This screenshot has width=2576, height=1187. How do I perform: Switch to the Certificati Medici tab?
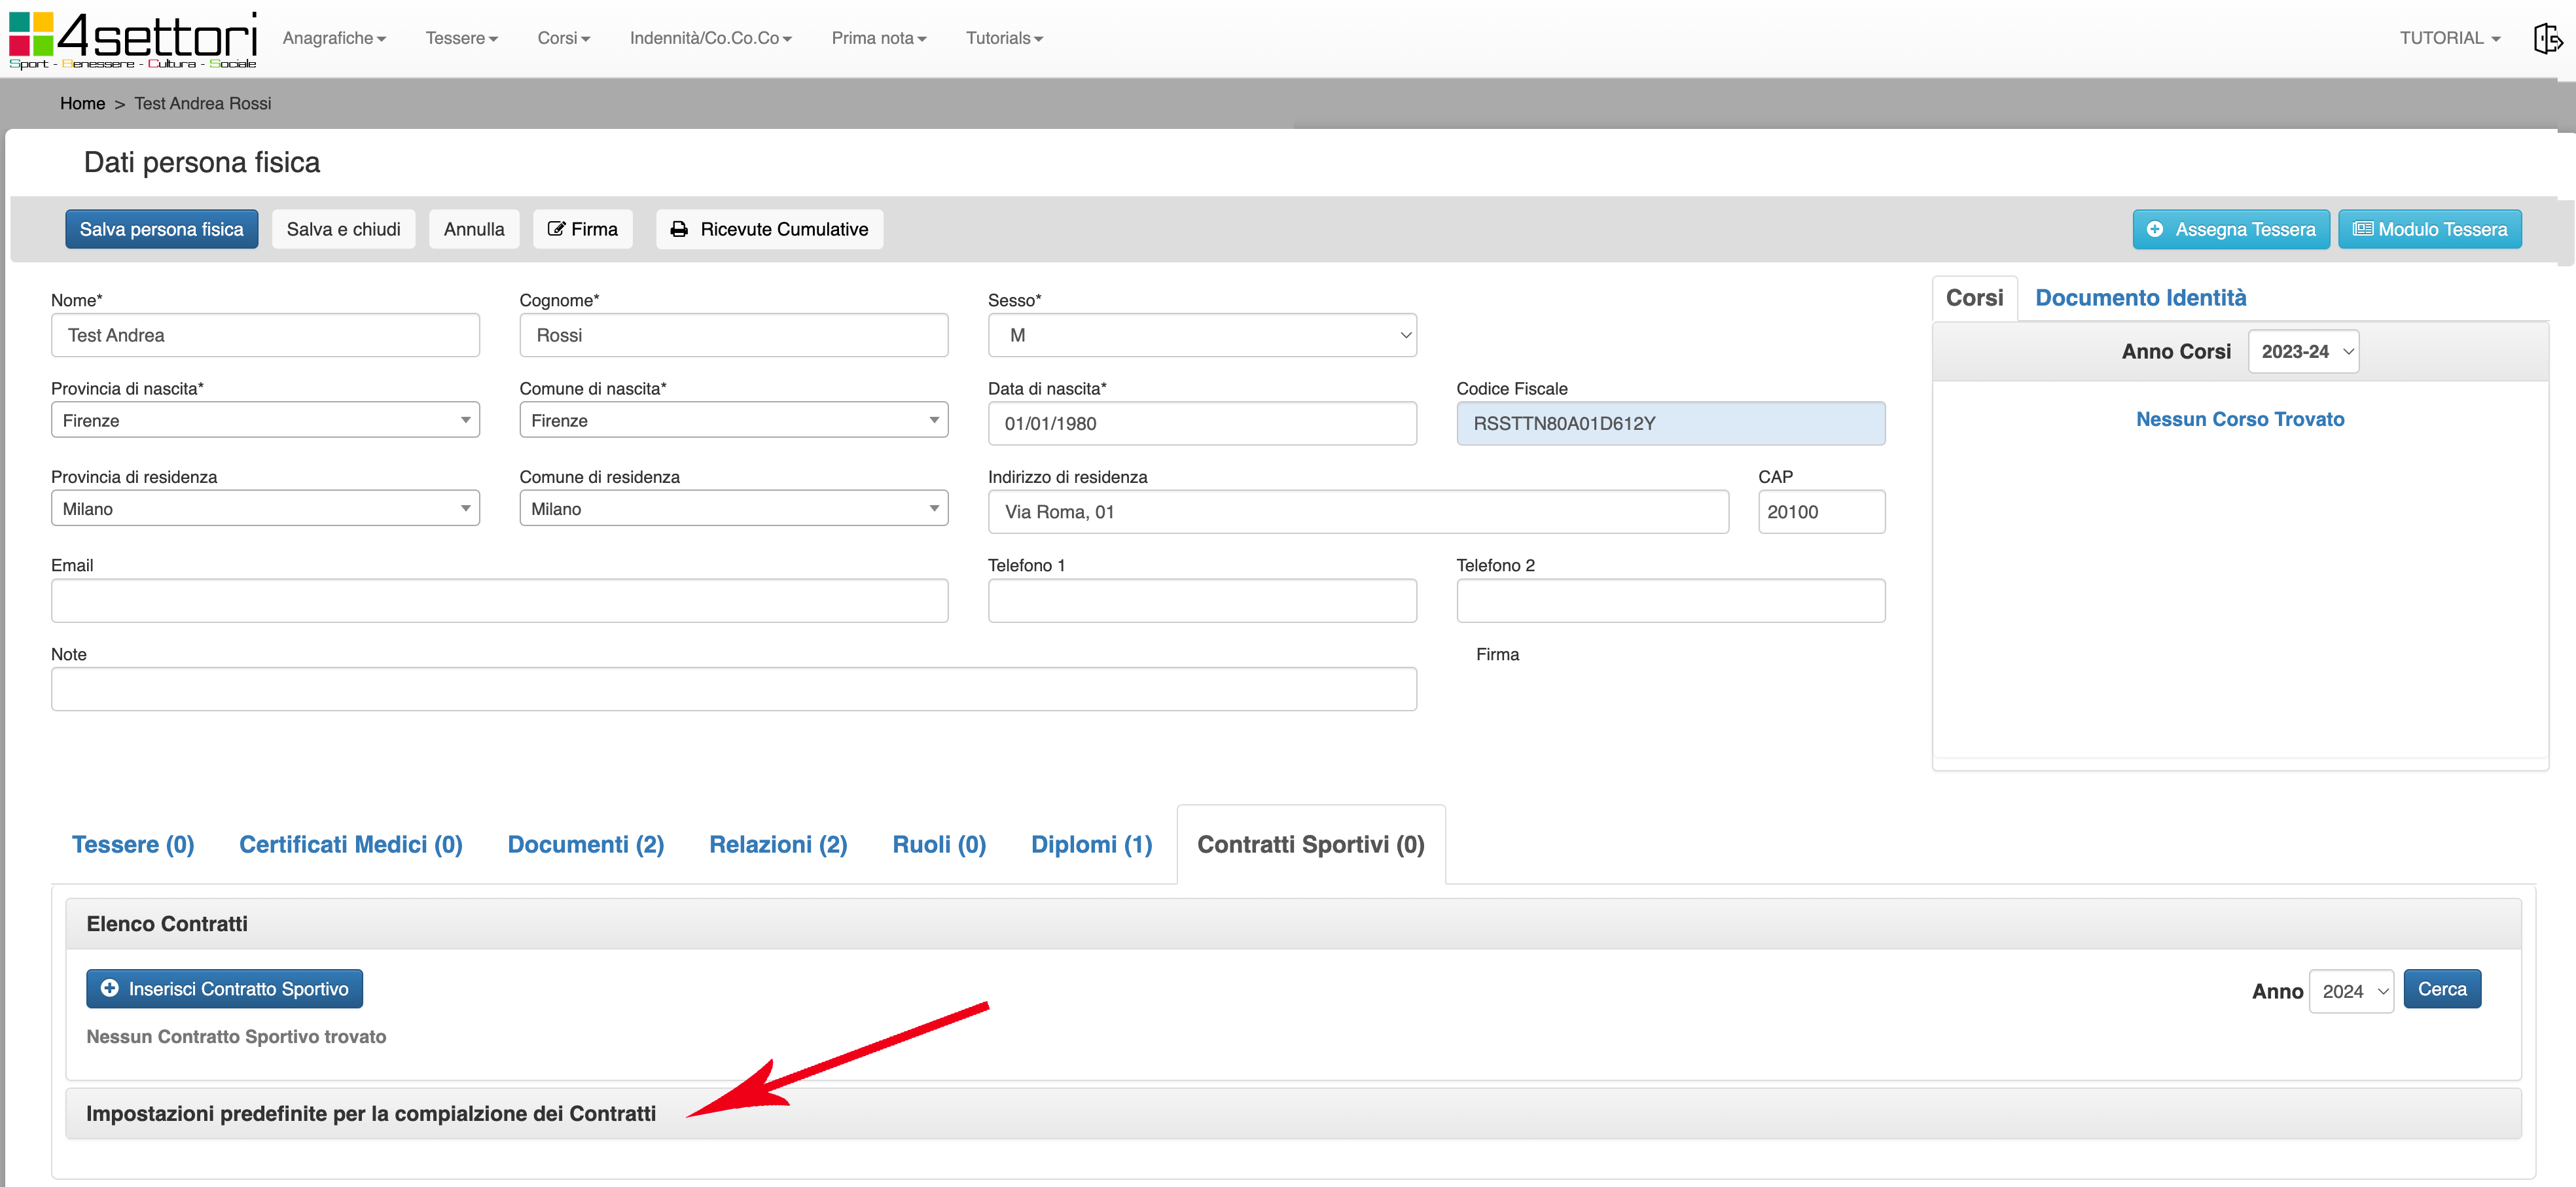(350, 844)
